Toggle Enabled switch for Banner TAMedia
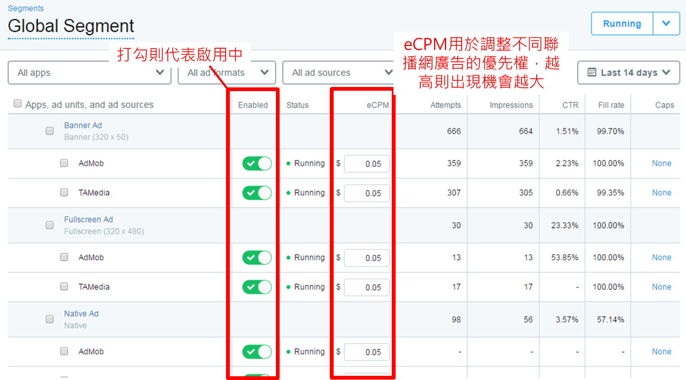The image size is (686, 380). pos(257,193)
